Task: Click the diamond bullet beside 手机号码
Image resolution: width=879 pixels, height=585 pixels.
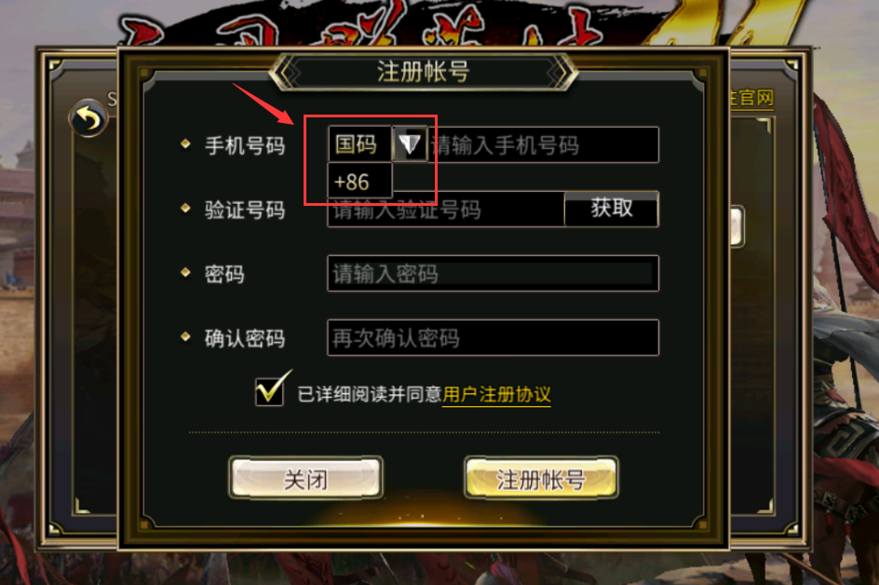Action: point(185,144)
